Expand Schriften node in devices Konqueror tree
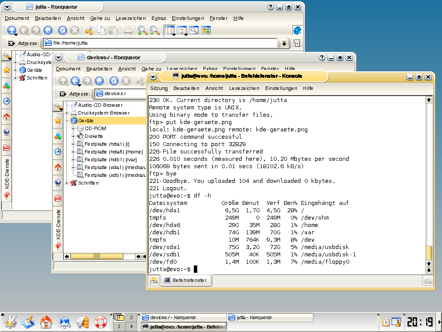This screenshot has height=332, width=442. (67, 183)
